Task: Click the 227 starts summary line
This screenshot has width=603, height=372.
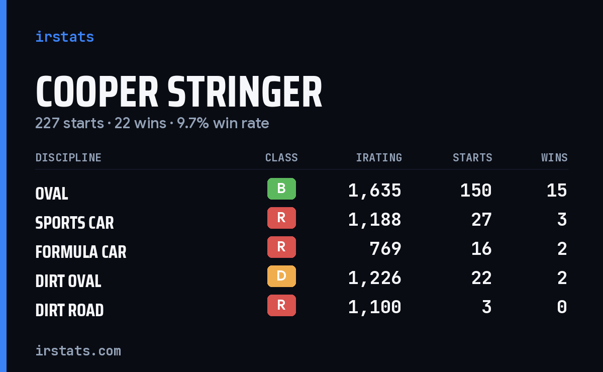Action: click(x=152, y=123)
